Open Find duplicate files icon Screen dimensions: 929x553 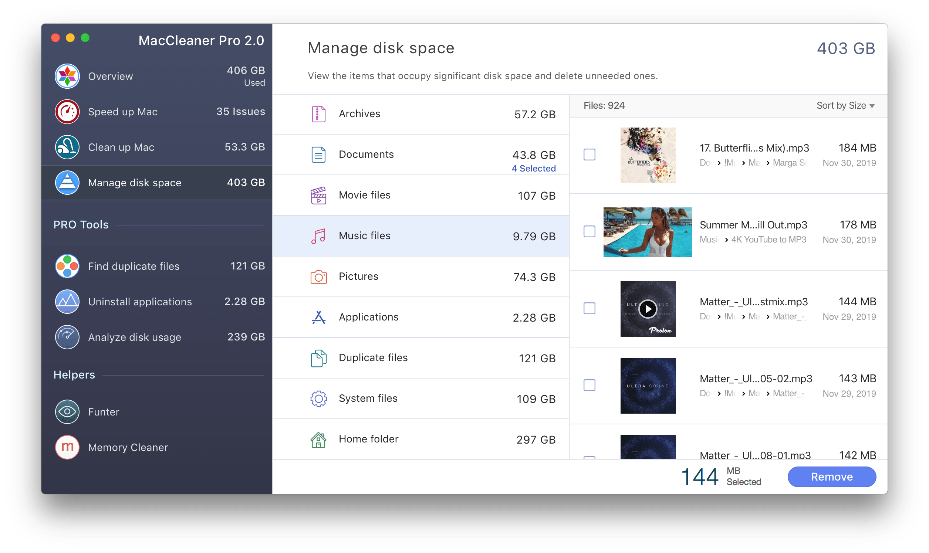point(67,266)
